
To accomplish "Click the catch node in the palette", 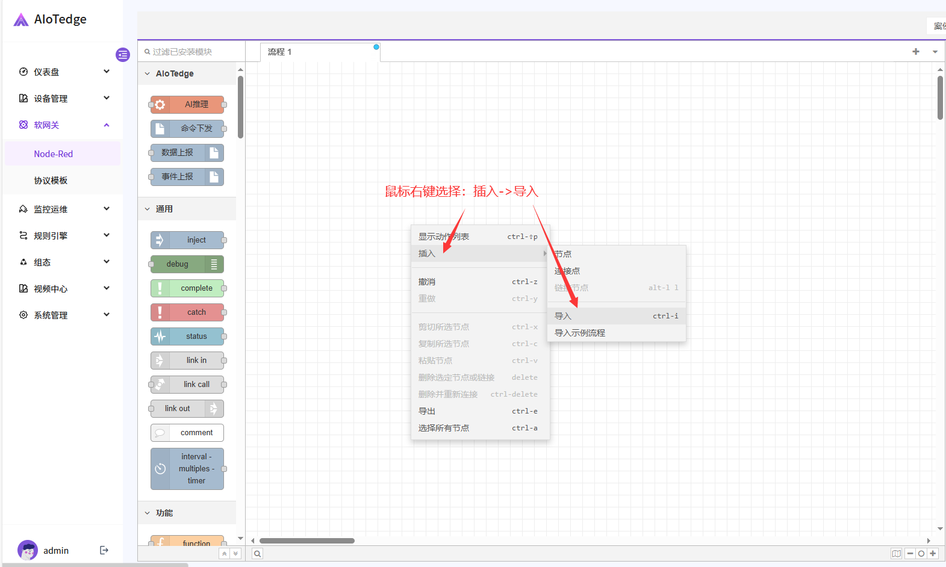I will point(187,312).
